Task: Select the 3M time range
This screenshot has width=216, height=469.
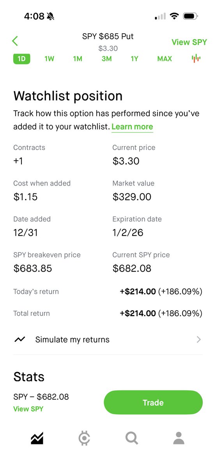Action: point(106,59)
